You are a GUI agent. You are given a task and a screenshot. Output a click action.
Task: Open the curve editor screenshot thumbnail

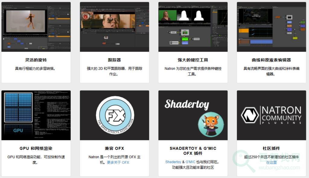tap(271, 27)
